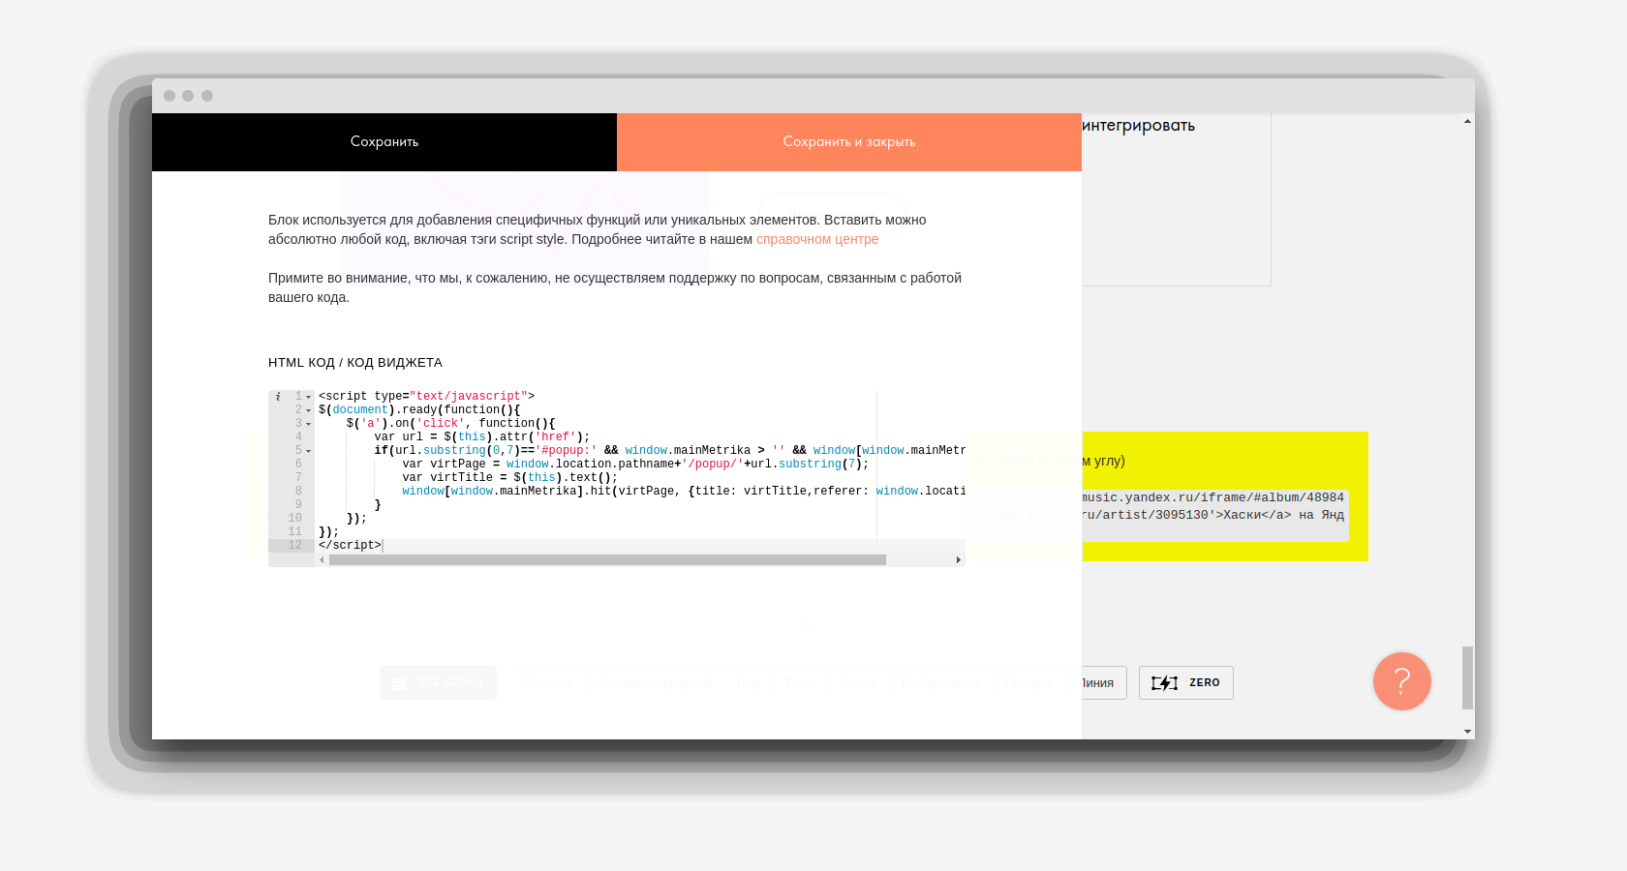Image resolution: width=1627 pixels, height=871 pixels.
Task: Click the paragraph starting Примите во внимание
Action: (615, 287)
